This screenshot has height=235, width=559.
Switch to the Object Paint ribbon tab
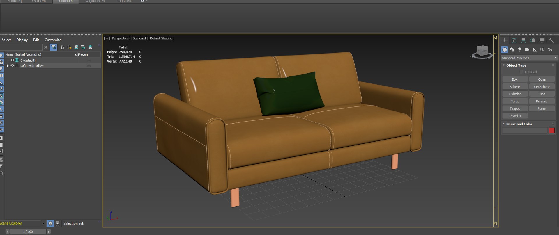click(x=95, y=1)
